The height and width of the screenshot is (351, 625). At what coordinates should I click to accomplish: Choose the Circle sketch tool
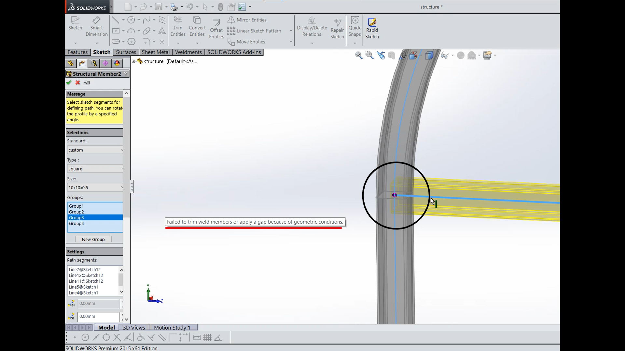(x=131, y=20)
